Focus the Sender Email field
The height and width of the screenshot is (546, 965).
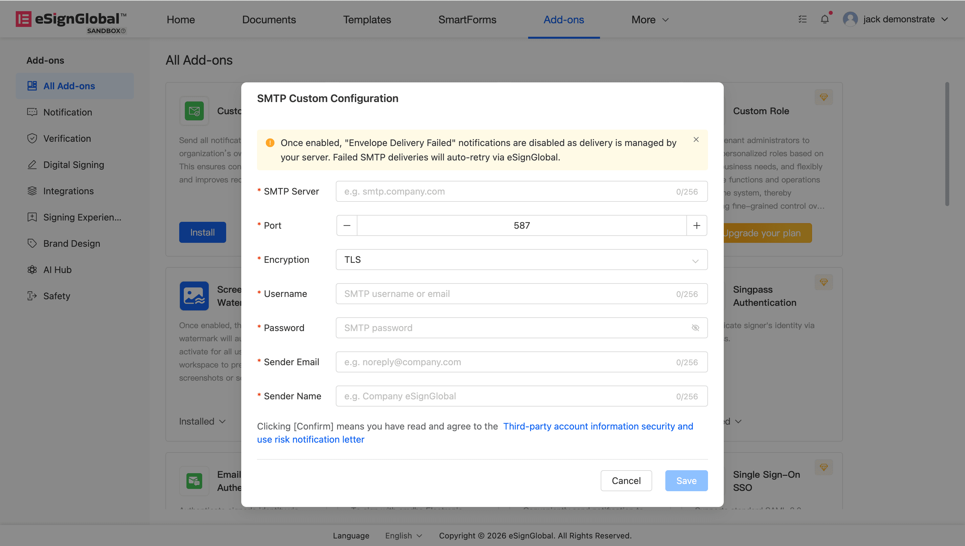coord(522,362)
